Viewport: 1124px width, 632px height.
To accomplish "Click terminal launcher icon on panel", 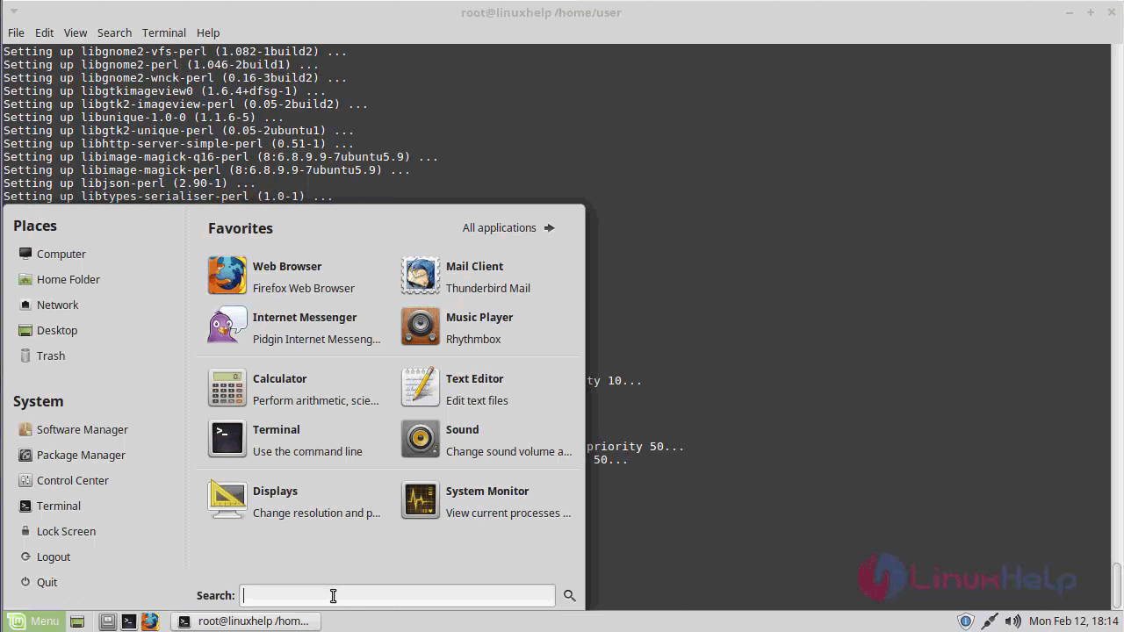I will tap(129, 621).
